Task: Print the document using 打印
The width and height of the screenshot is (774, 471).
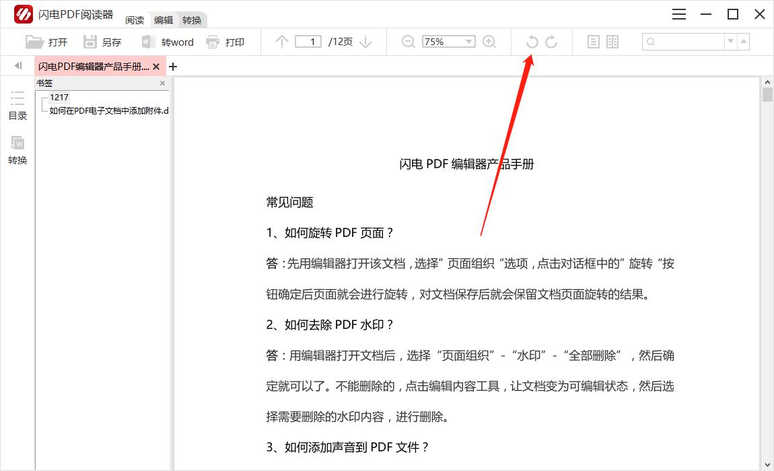Action: coord(225,42)
